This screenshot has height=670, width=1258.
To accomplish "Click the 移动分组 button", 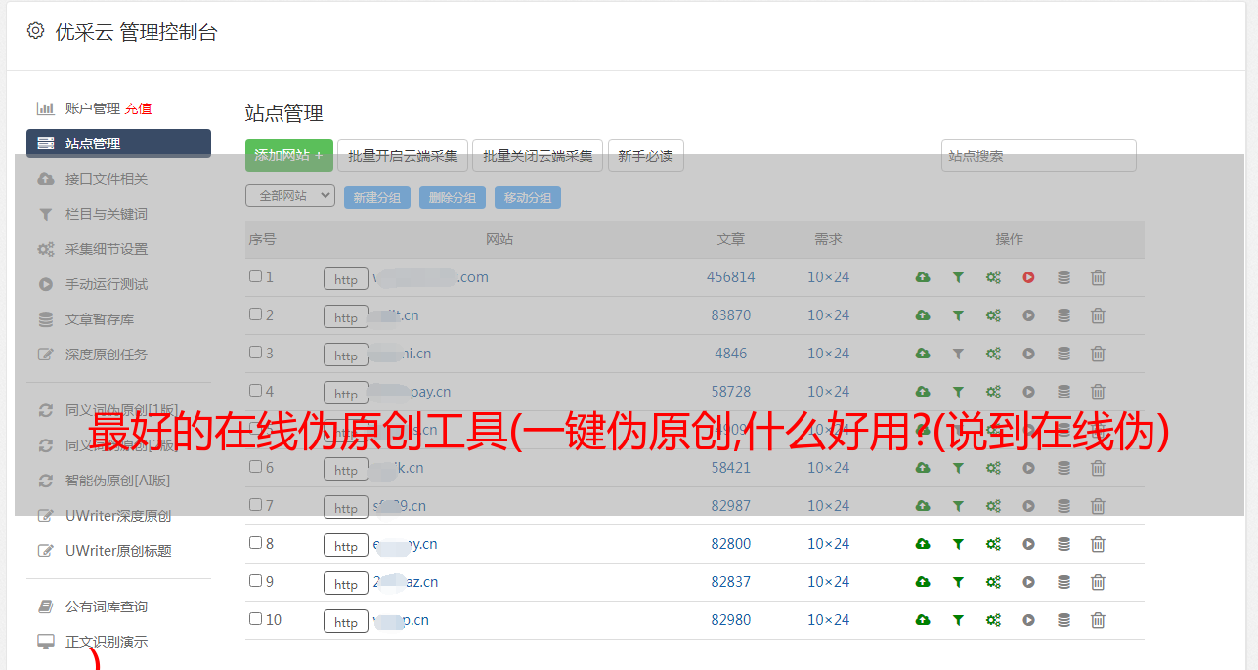I will pyautogui.click(x=528, y=197).
